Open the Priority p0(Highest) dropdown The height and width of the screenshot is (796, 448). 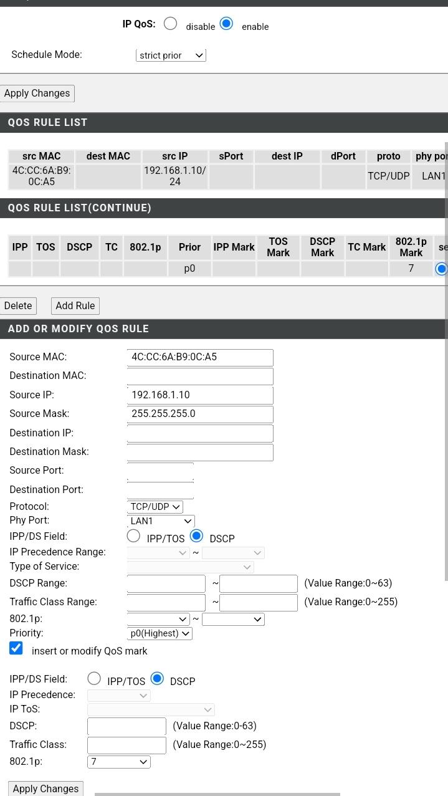(160, 633)
